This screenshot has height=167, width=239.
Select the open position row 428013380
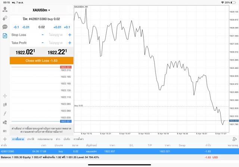pyautogui.click(x=119, y=151)
